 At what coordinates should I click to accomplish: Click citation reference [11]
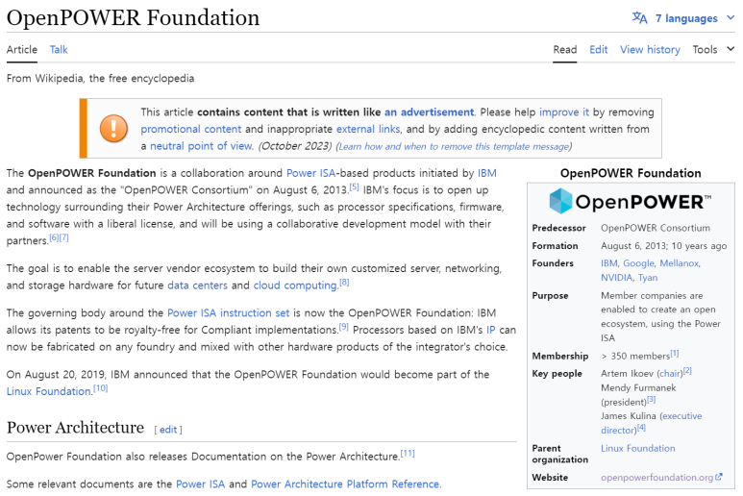click(408, 454)
